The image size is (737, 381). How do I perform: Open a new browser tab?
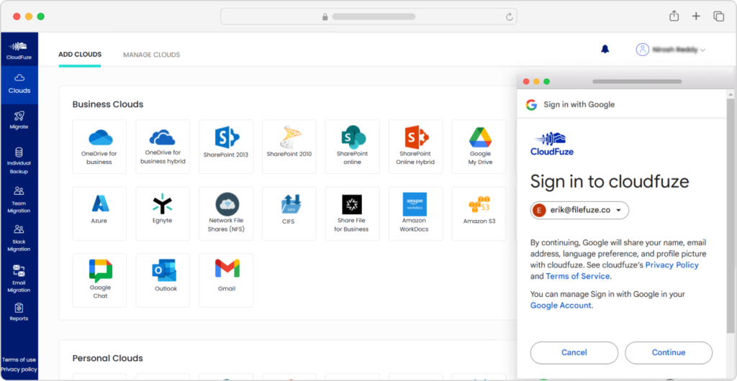[696, 17]
